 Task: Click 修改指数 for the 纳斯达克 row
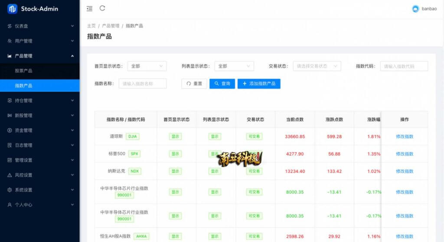click(x=405, y=171)
